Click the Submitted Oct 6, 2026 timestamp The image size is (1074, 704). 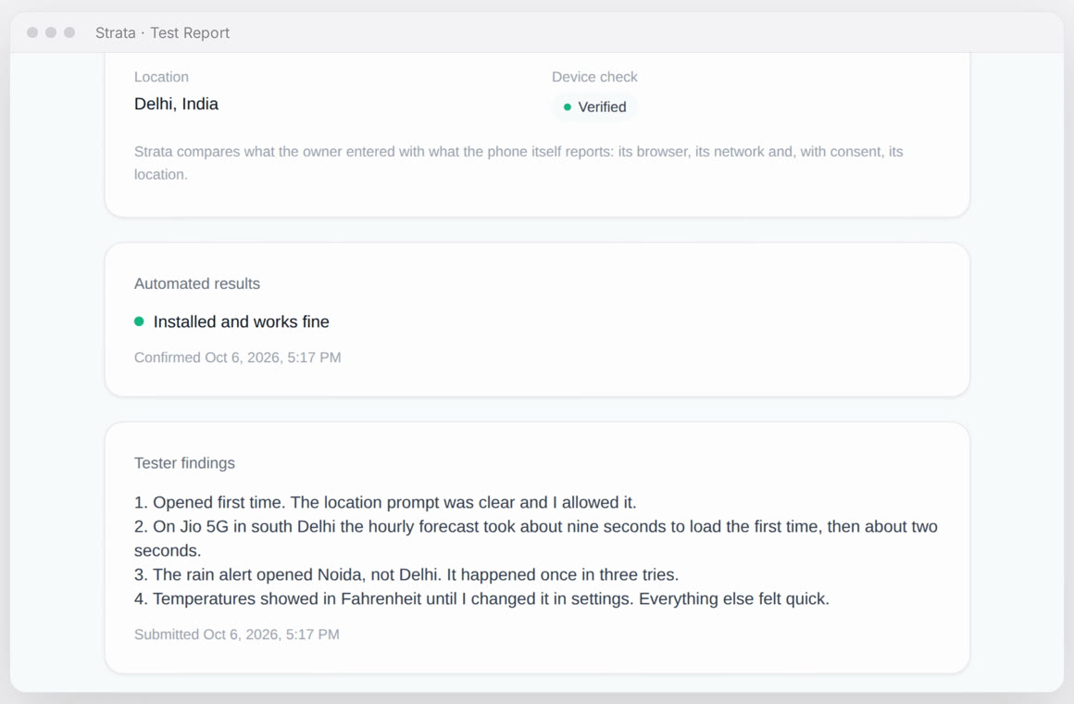(x=237, y=635)
